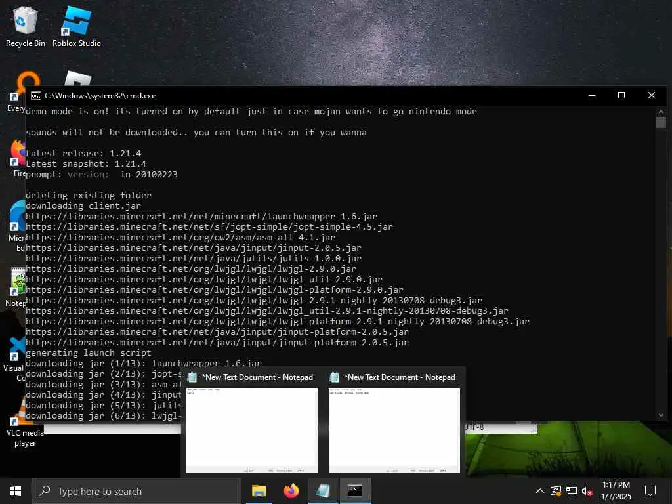Click the 'sounds will not be downloaded' line
672x504 pixels.
coord(196,133)
